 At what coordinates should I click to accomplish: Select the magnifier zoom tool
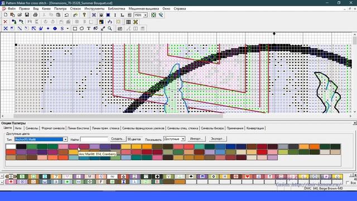tap(110, 28)
